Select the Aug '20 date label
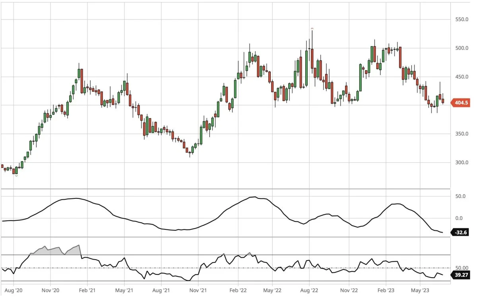 [x=14, y=290]
